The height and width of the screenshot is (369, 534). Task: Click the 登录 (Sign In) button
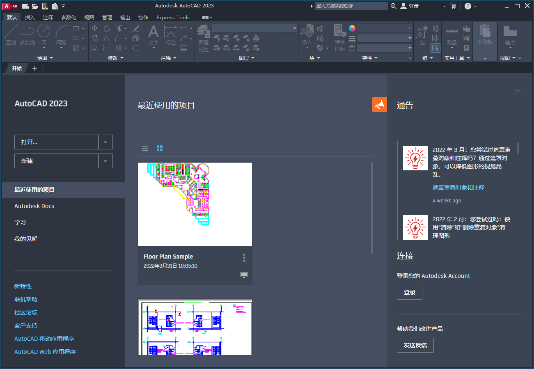(409, 292)
